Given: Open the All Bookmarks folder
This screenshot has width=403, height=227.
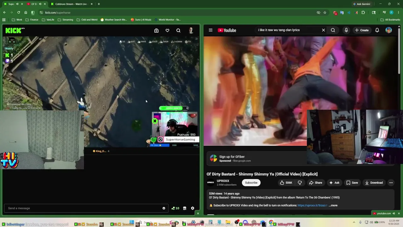Looking at the screenshot, I should 390,20.
